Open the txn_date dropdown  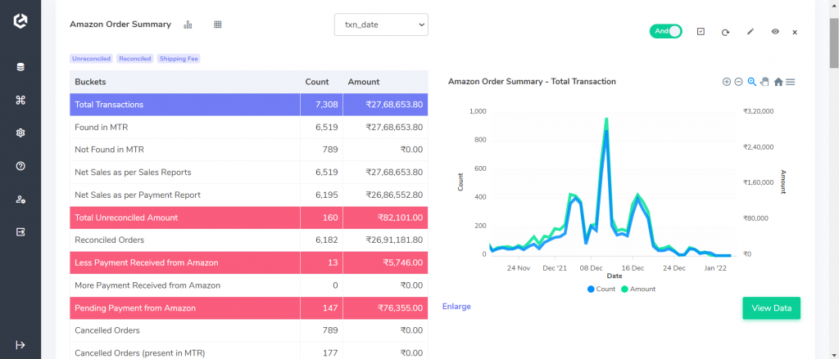pos(381,25)
